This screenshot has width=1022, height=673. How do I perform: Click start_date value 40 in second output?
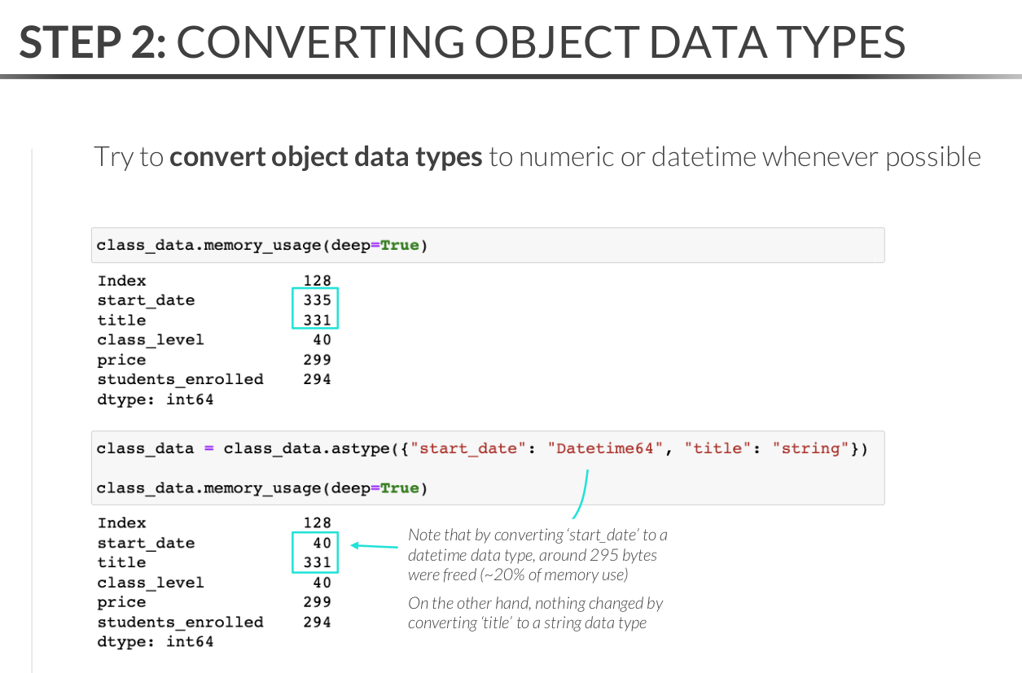pyautogui.click(x=322, y=543)
